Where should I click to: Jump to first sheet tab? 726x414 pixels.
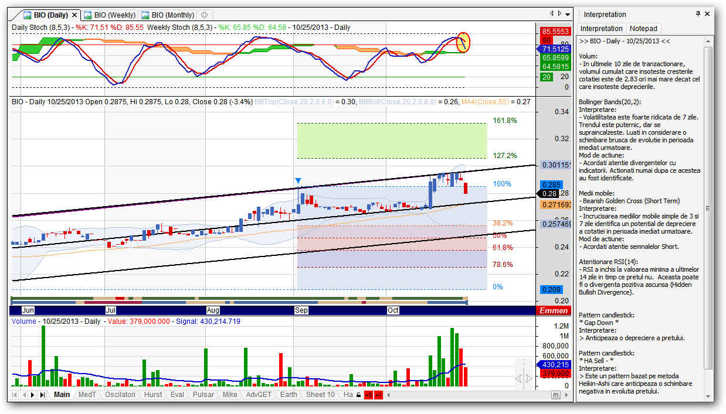click(15, 395)
